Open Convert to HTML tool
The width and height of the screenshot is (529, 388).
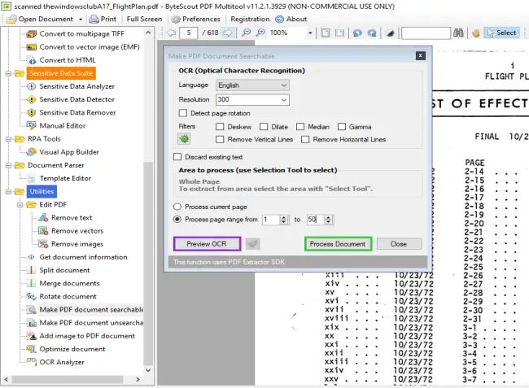(x=68, y=60)
